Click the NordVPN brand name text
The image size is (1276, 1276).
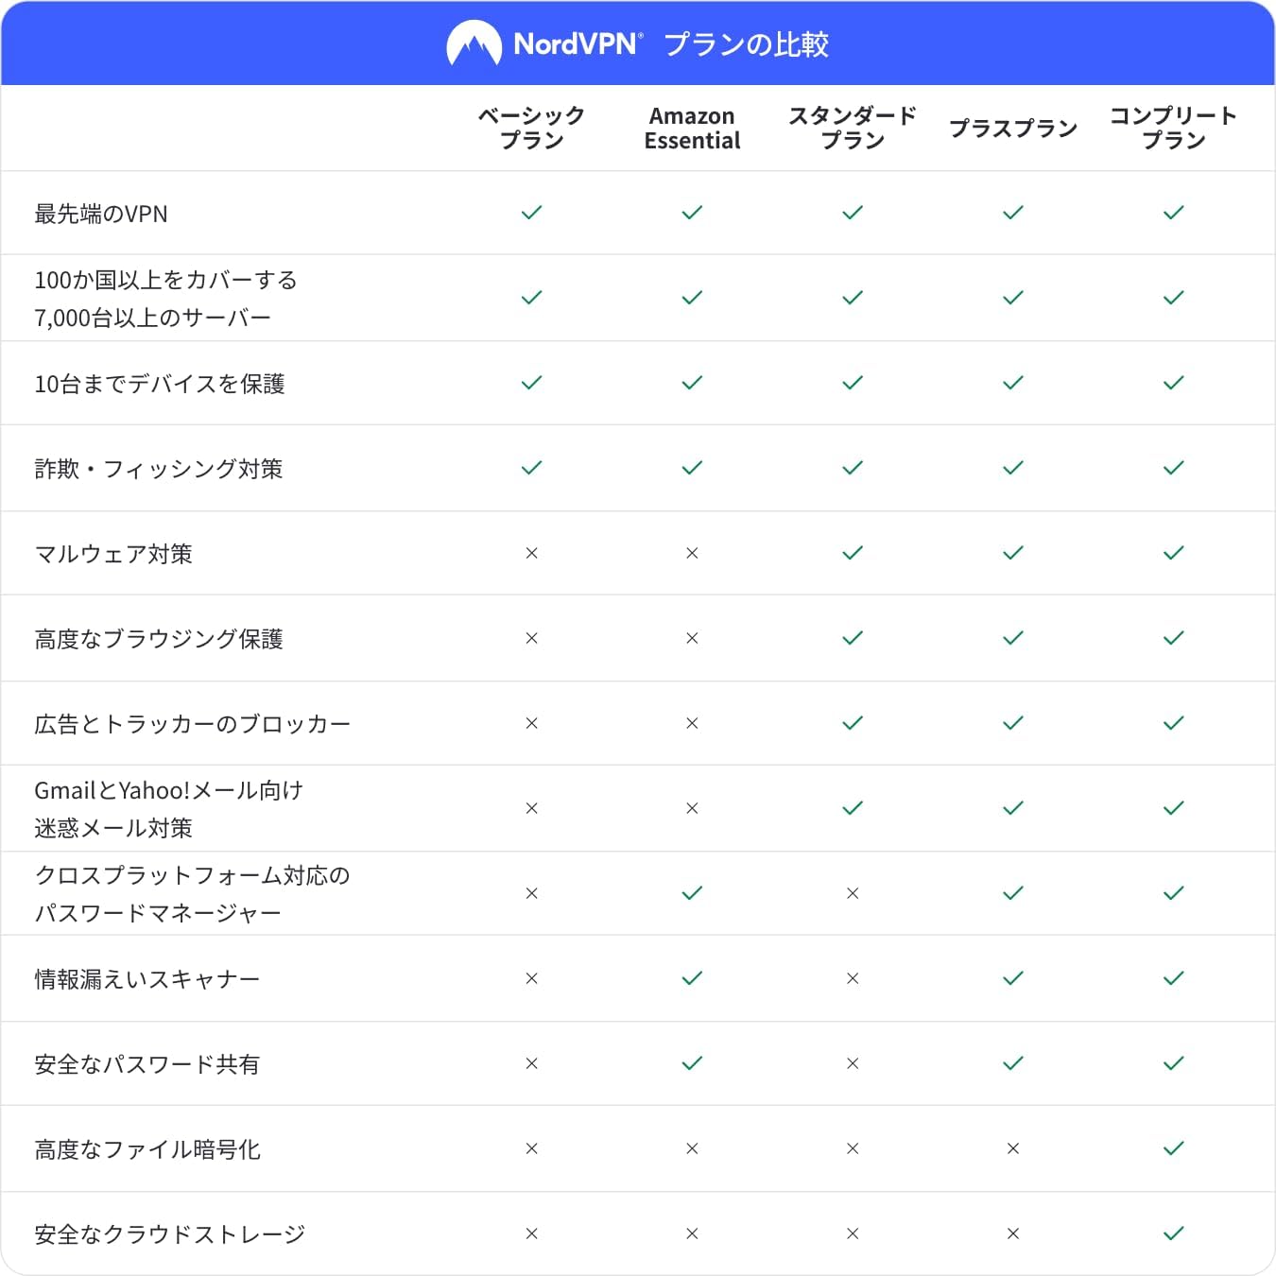point(577,44)
